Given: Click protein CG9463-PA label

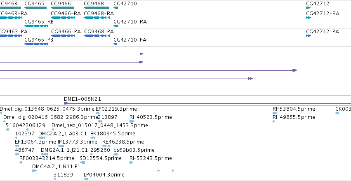Looking at the screenshot, I should click(14, 32).
